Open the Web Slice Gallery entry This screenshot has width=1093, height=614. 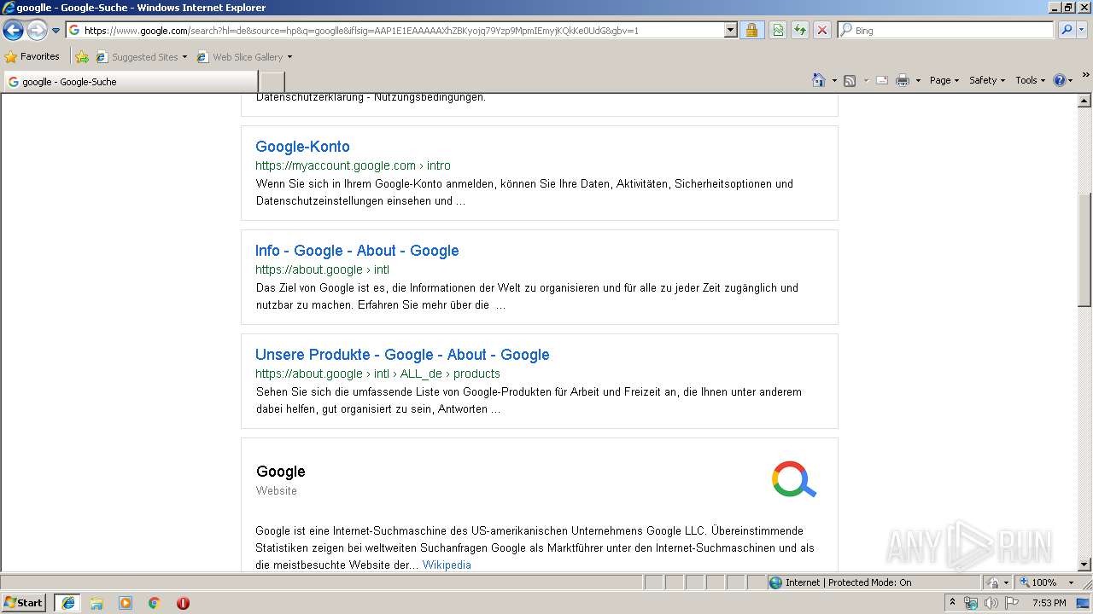(x=240, y=57)
